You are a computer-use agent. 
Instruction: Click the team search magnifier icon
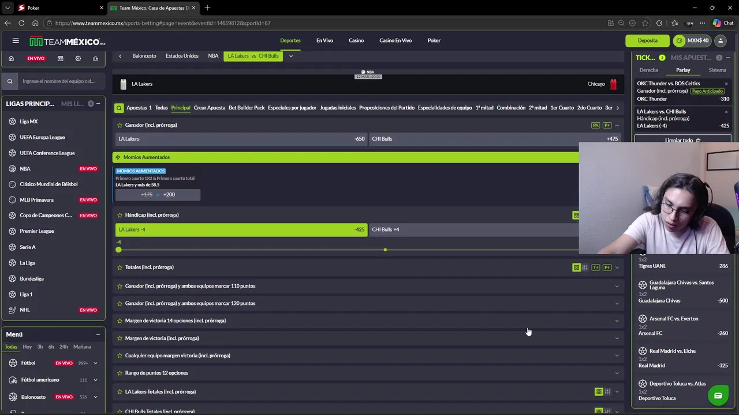[x=10, y=81]
